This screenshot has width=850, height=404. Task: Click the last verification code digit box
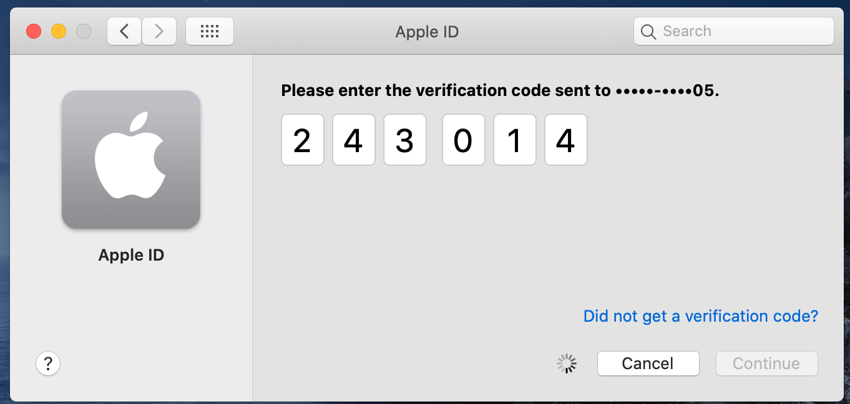(x=566, y=140)
